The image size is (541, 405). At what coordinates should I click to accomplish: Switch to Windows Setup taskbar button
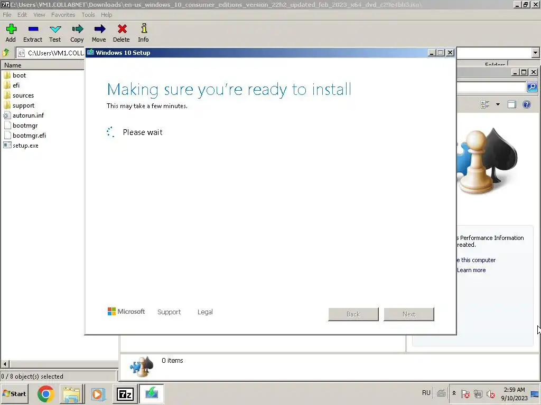pyautogui.click(x=152, y=394)
